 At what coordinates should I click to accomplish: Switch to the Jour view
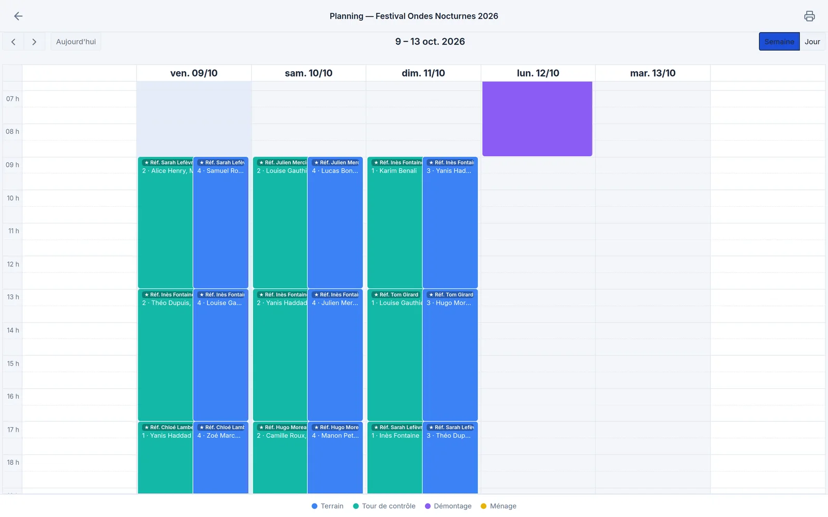pos(812,42)
